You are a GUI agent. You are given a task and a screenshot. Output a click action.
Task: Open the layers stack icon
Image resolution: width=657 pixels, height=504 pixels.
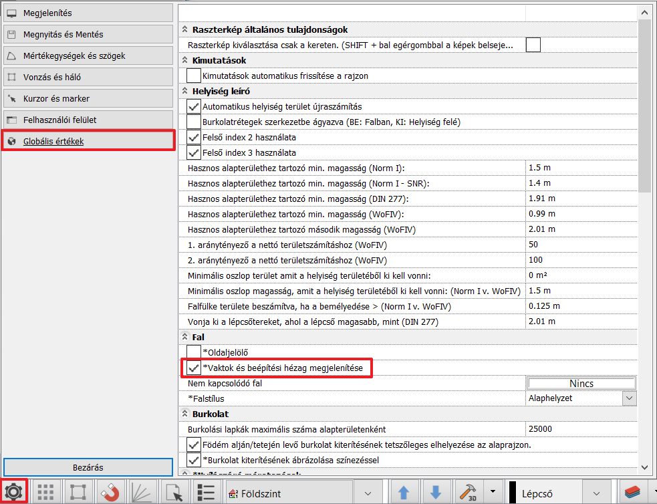(632, 493)
